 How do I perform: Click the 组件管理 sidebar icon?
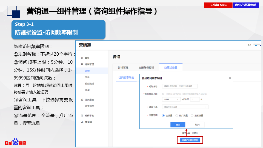click(82, 64)
